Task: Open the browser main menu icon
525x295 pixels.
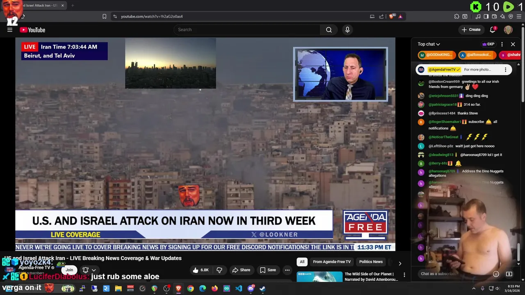Action: (519, 16)
